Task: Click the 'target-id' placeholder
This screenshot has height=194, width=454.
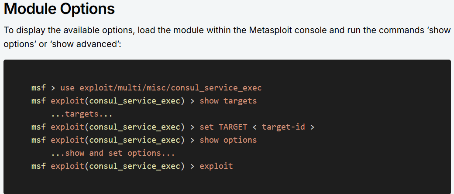Action: 283,127
